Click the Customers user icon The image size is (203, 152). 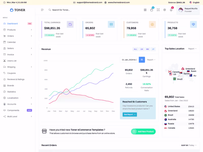tap(152, 24)
